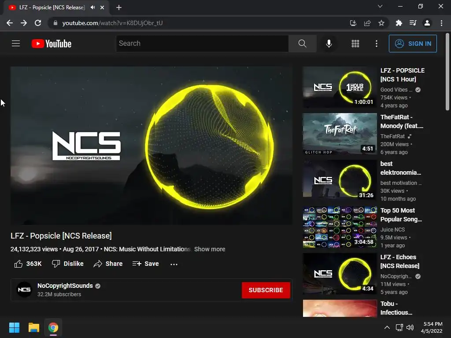The width and height of the screenshot is (451, 338).
Task: Open network status tray icon
Action: (x=399, y=327)
